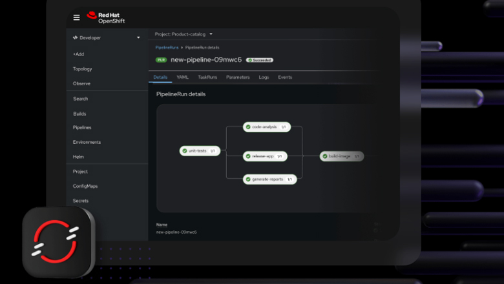This screenshot has height=284, width=504.
Task: Follow the PipelineRuns breadcrumb link
Action: (x=167, y=48)
